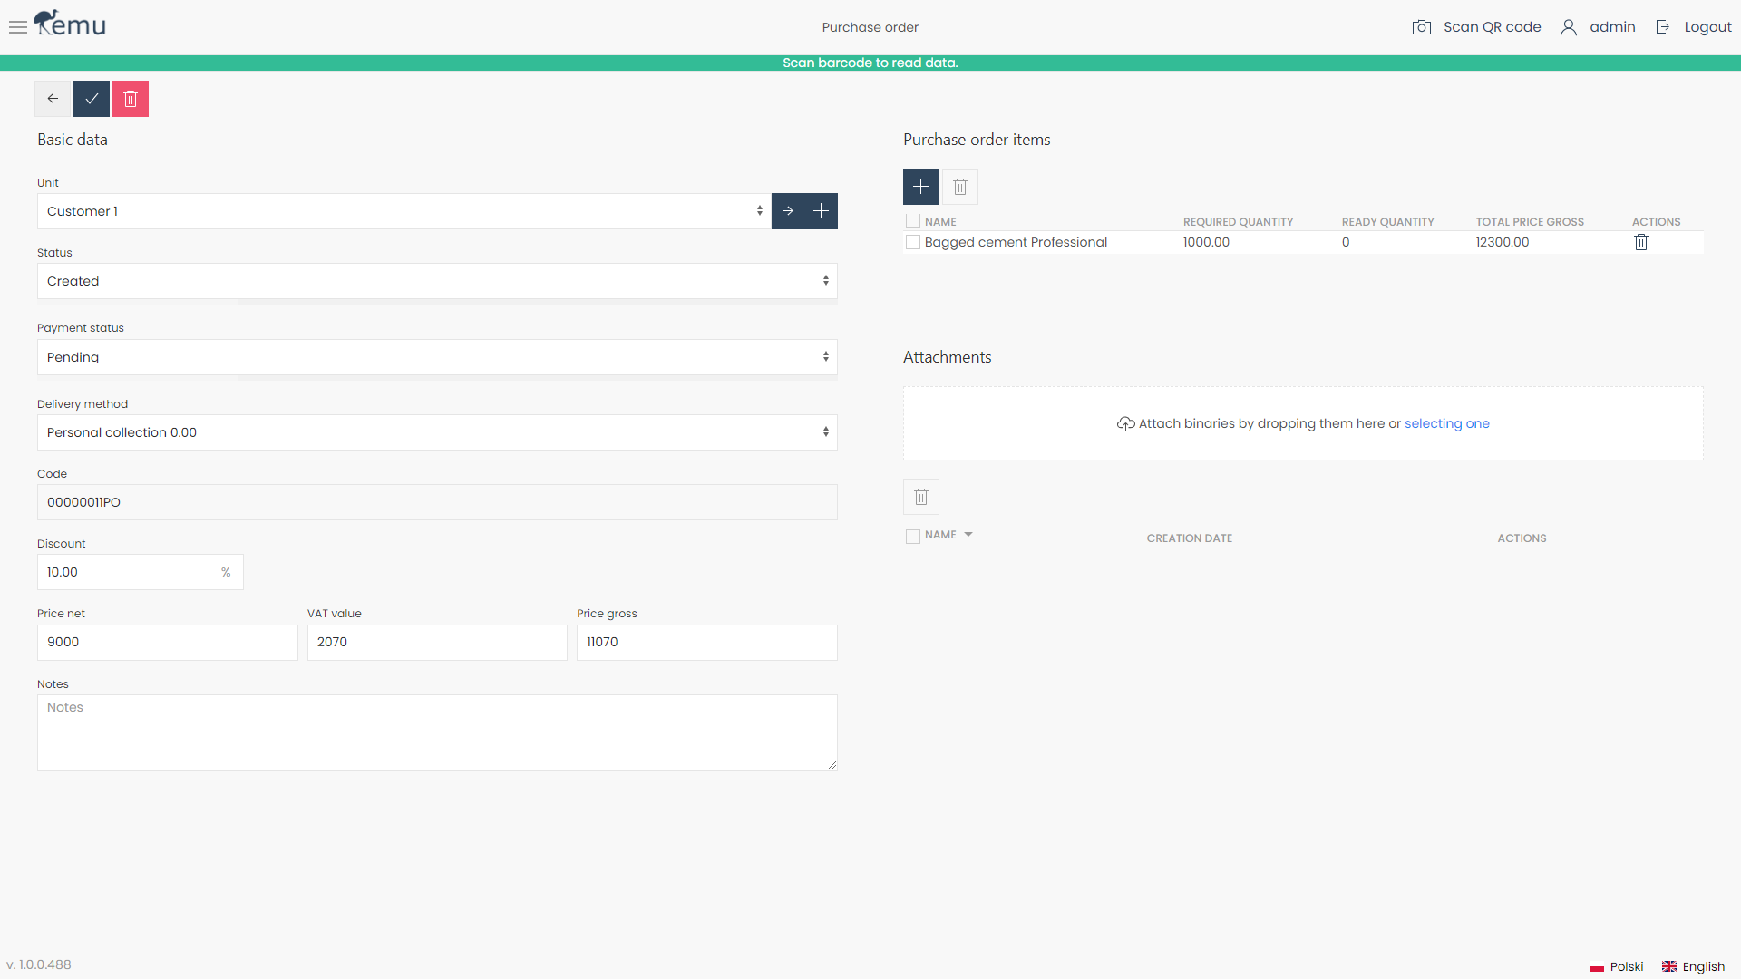
Task: Click the Scan QR code camera icon
Action: point(1421,27)
